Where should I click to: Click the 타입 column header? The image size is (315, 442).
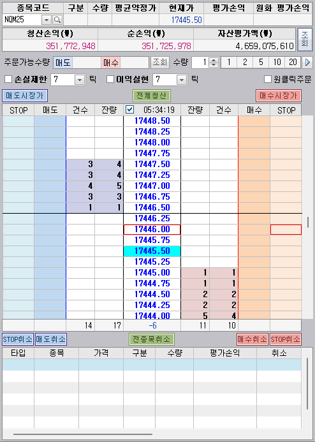click(18, 353)
